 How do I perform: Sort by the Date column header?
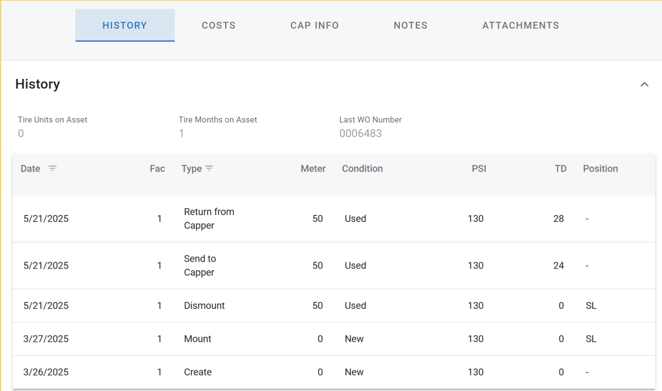click(x=30, y=168)
